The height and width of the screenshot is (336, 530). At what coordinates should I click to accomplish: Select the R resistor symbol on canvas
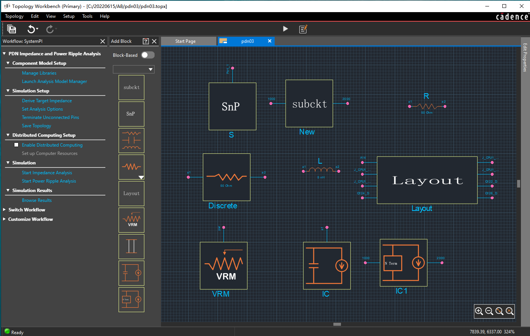click(427, 106)
